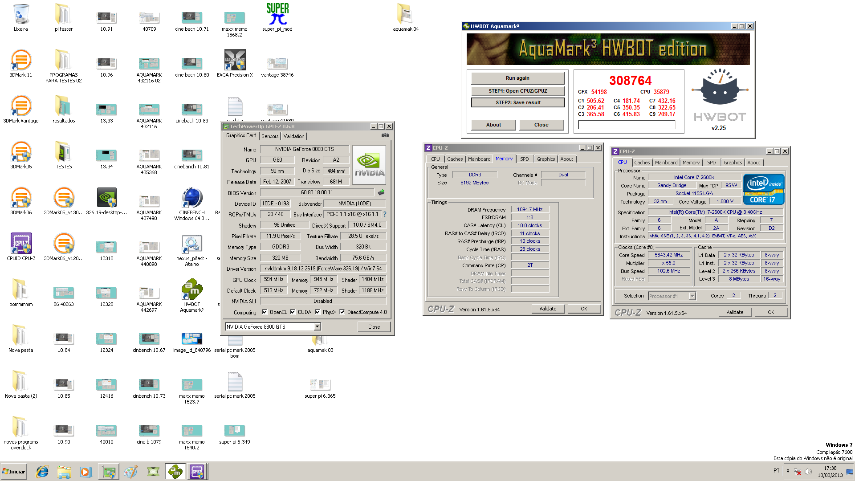Open Caches tab in the memory CPU-Z window

point(455,159)
